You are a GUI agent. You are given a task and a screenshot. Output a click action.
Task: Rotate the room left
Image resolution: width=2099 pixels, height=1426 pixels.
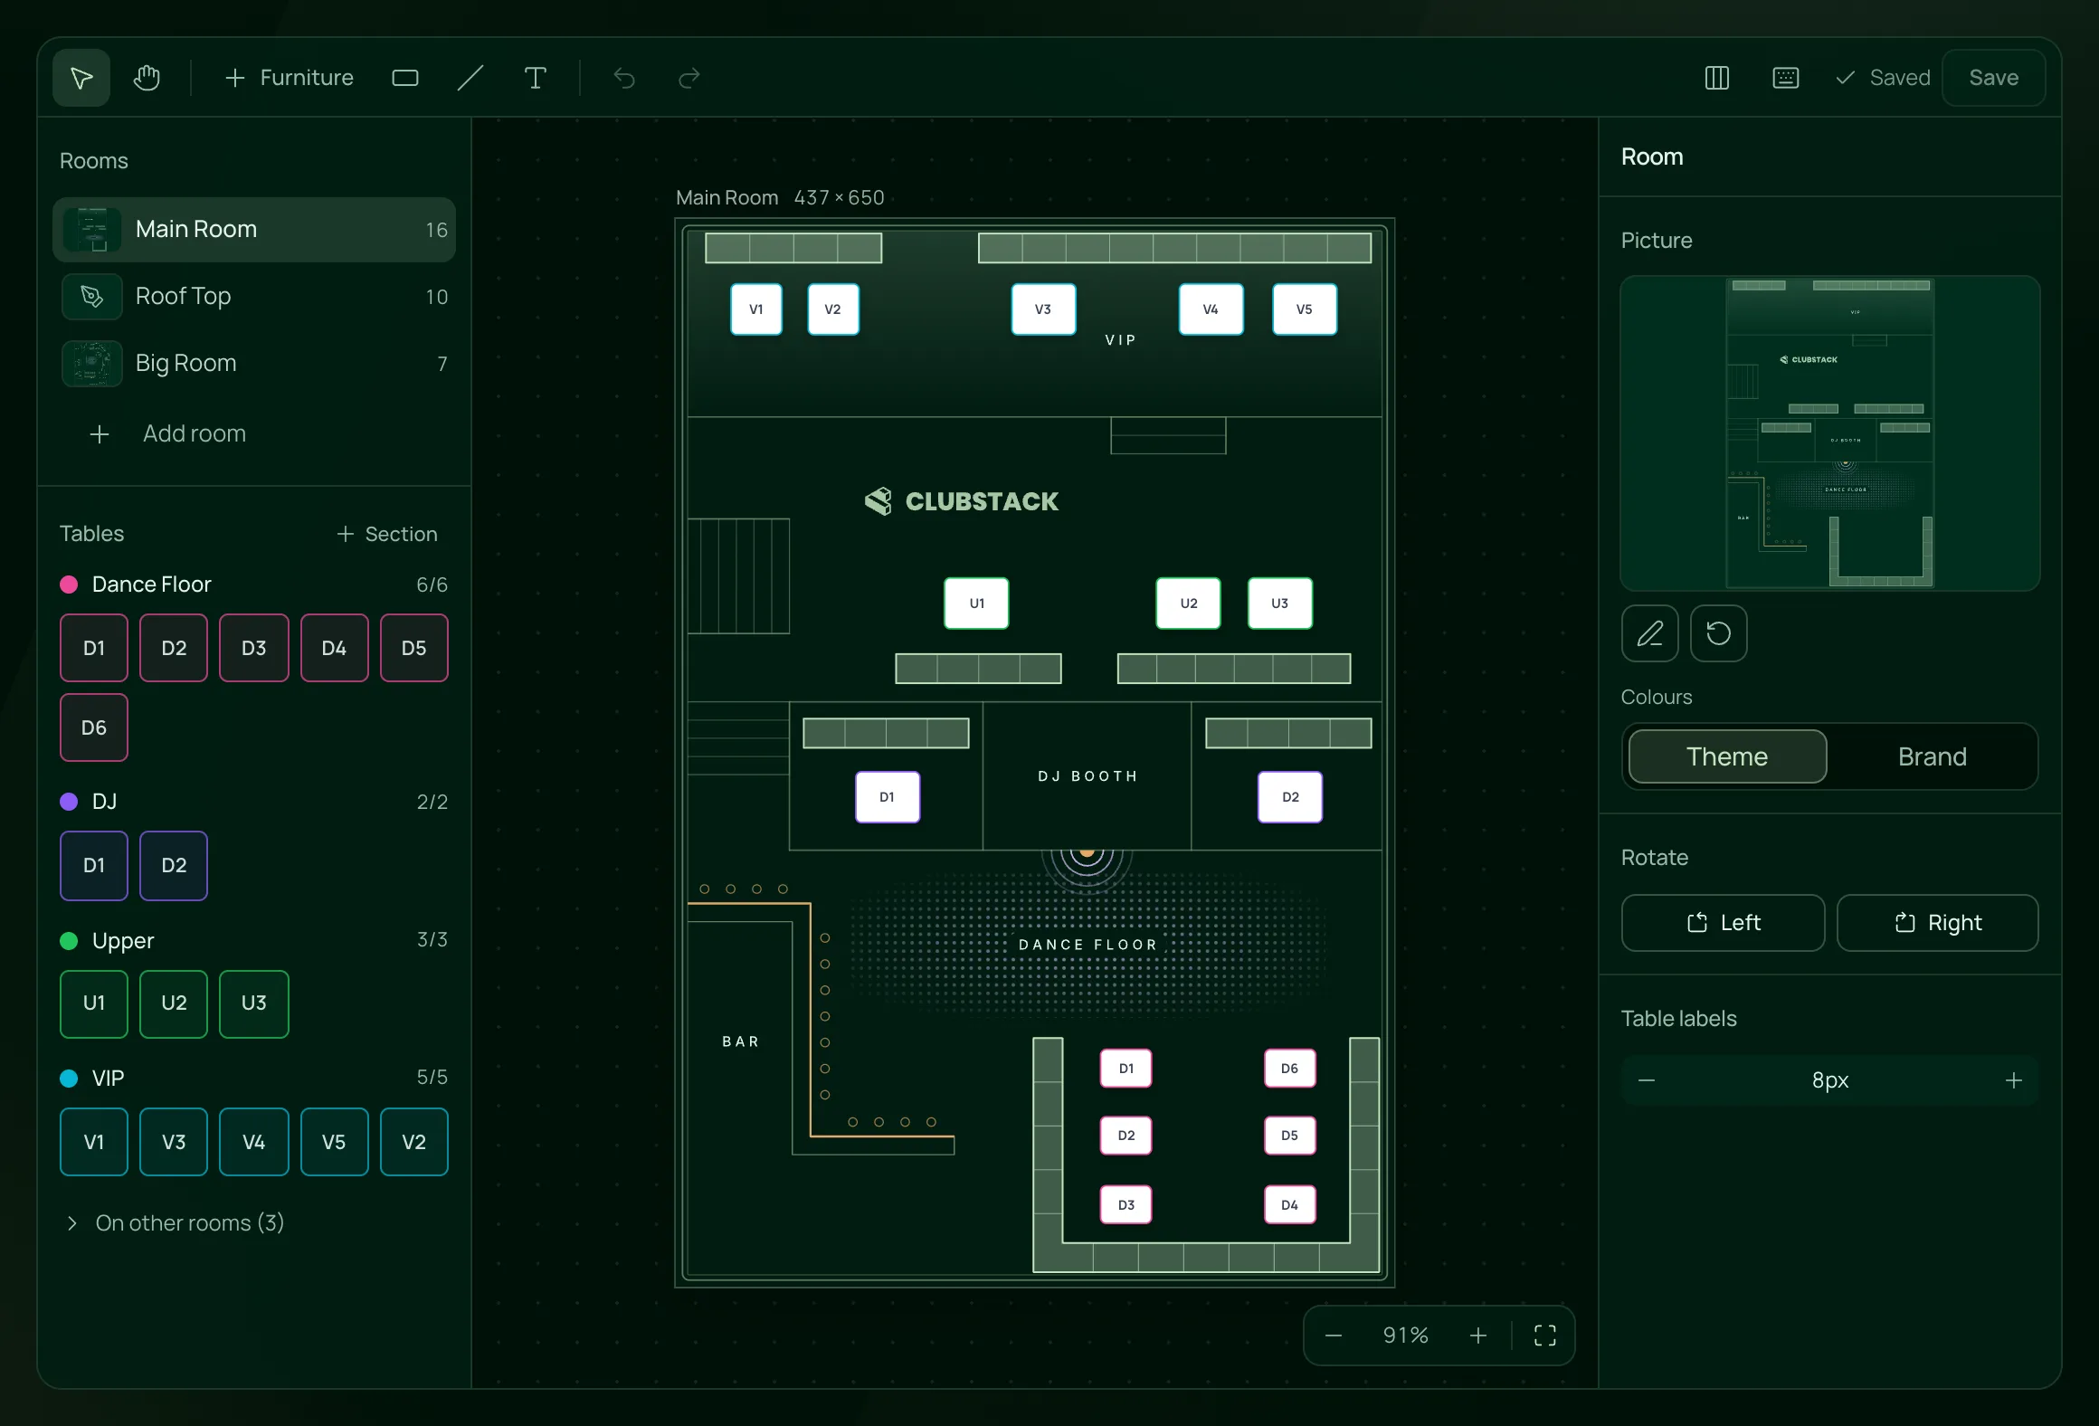coord(1724,923)
